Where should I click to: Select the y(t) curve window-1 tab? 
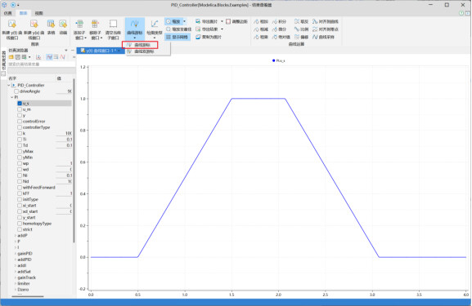click(100, 51)
